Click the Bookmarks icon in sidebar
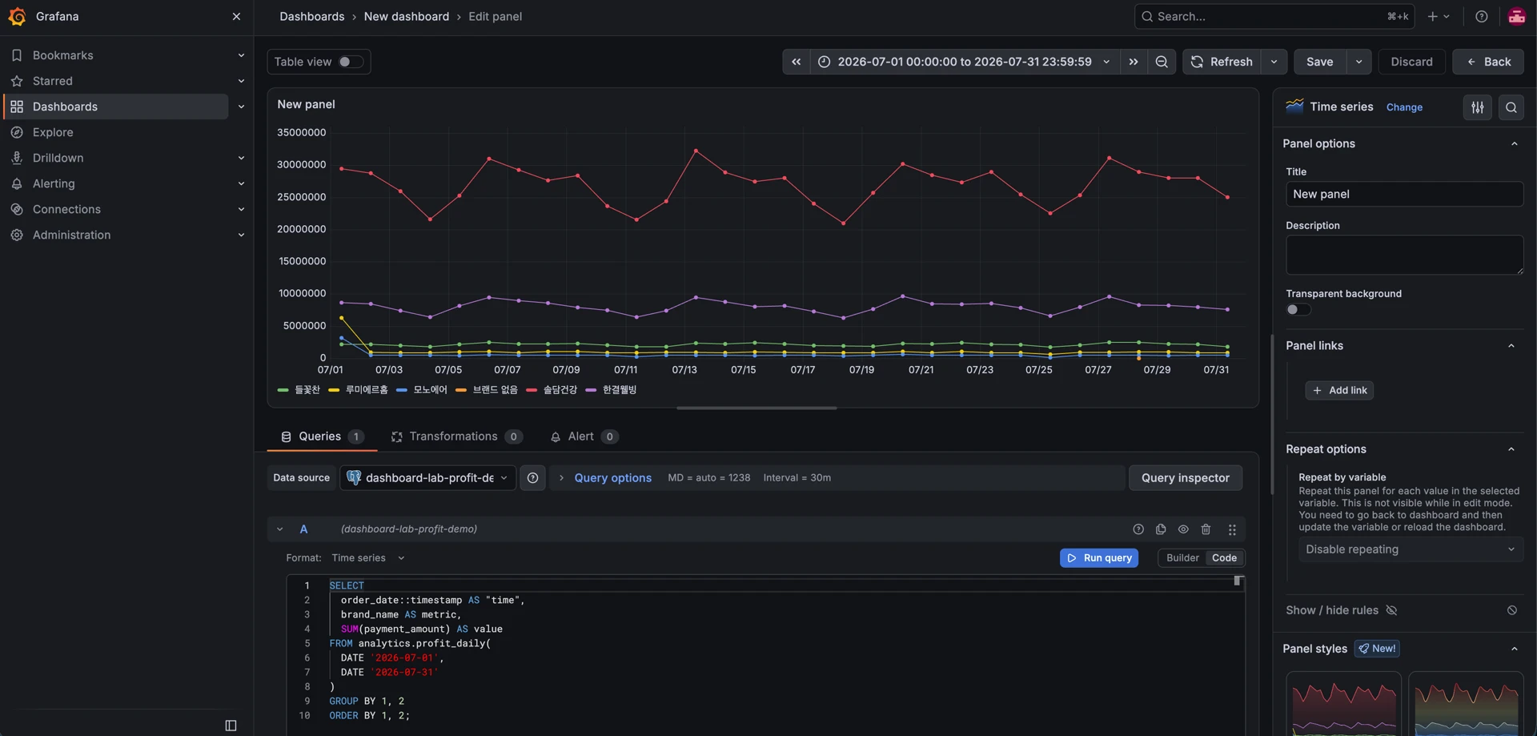Image resolution: width=1537 pixels, height=736 pixels. [x=17, y=55]
